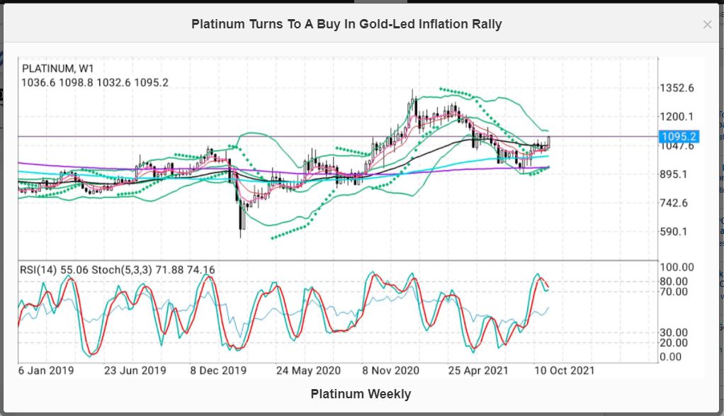
Task: Click the 24 May 2020 date marker
Action: click(308, 370)
